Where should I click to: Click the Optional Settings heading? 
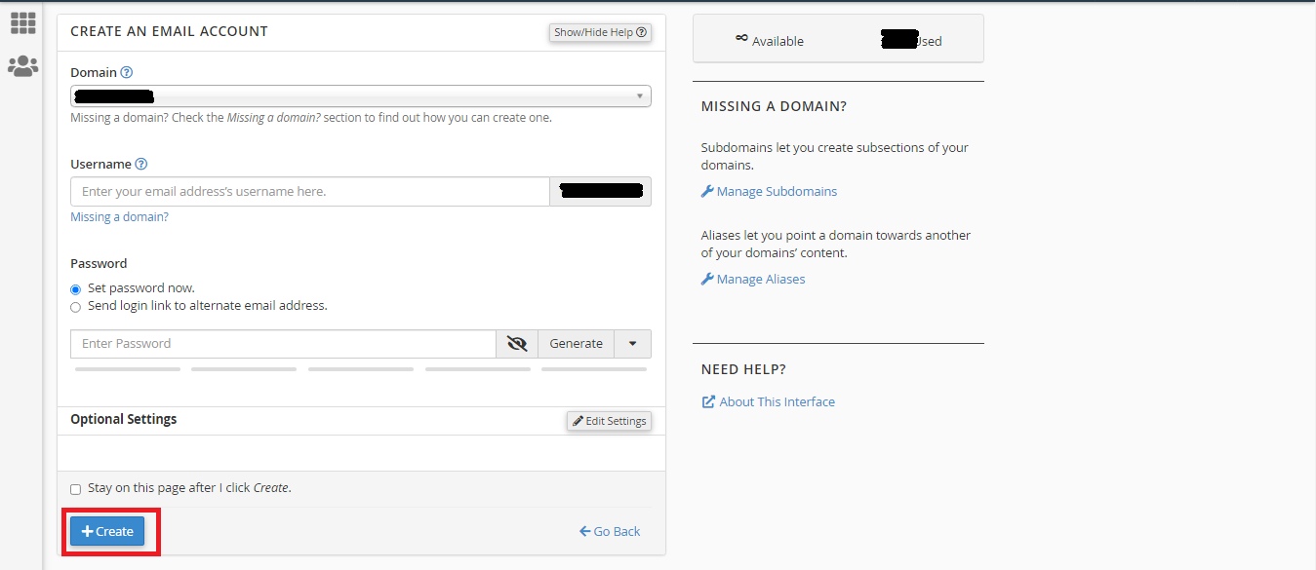click(x=124, y=419)
